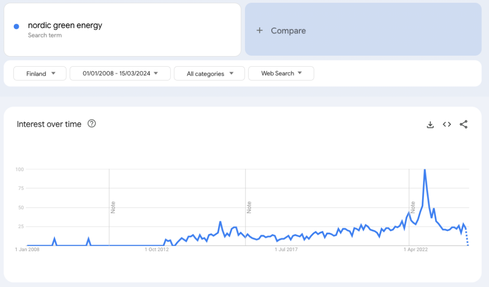Click the "1 Jan 2008" axis label
The height and width of the screenshot is (287, 489).
27,249
